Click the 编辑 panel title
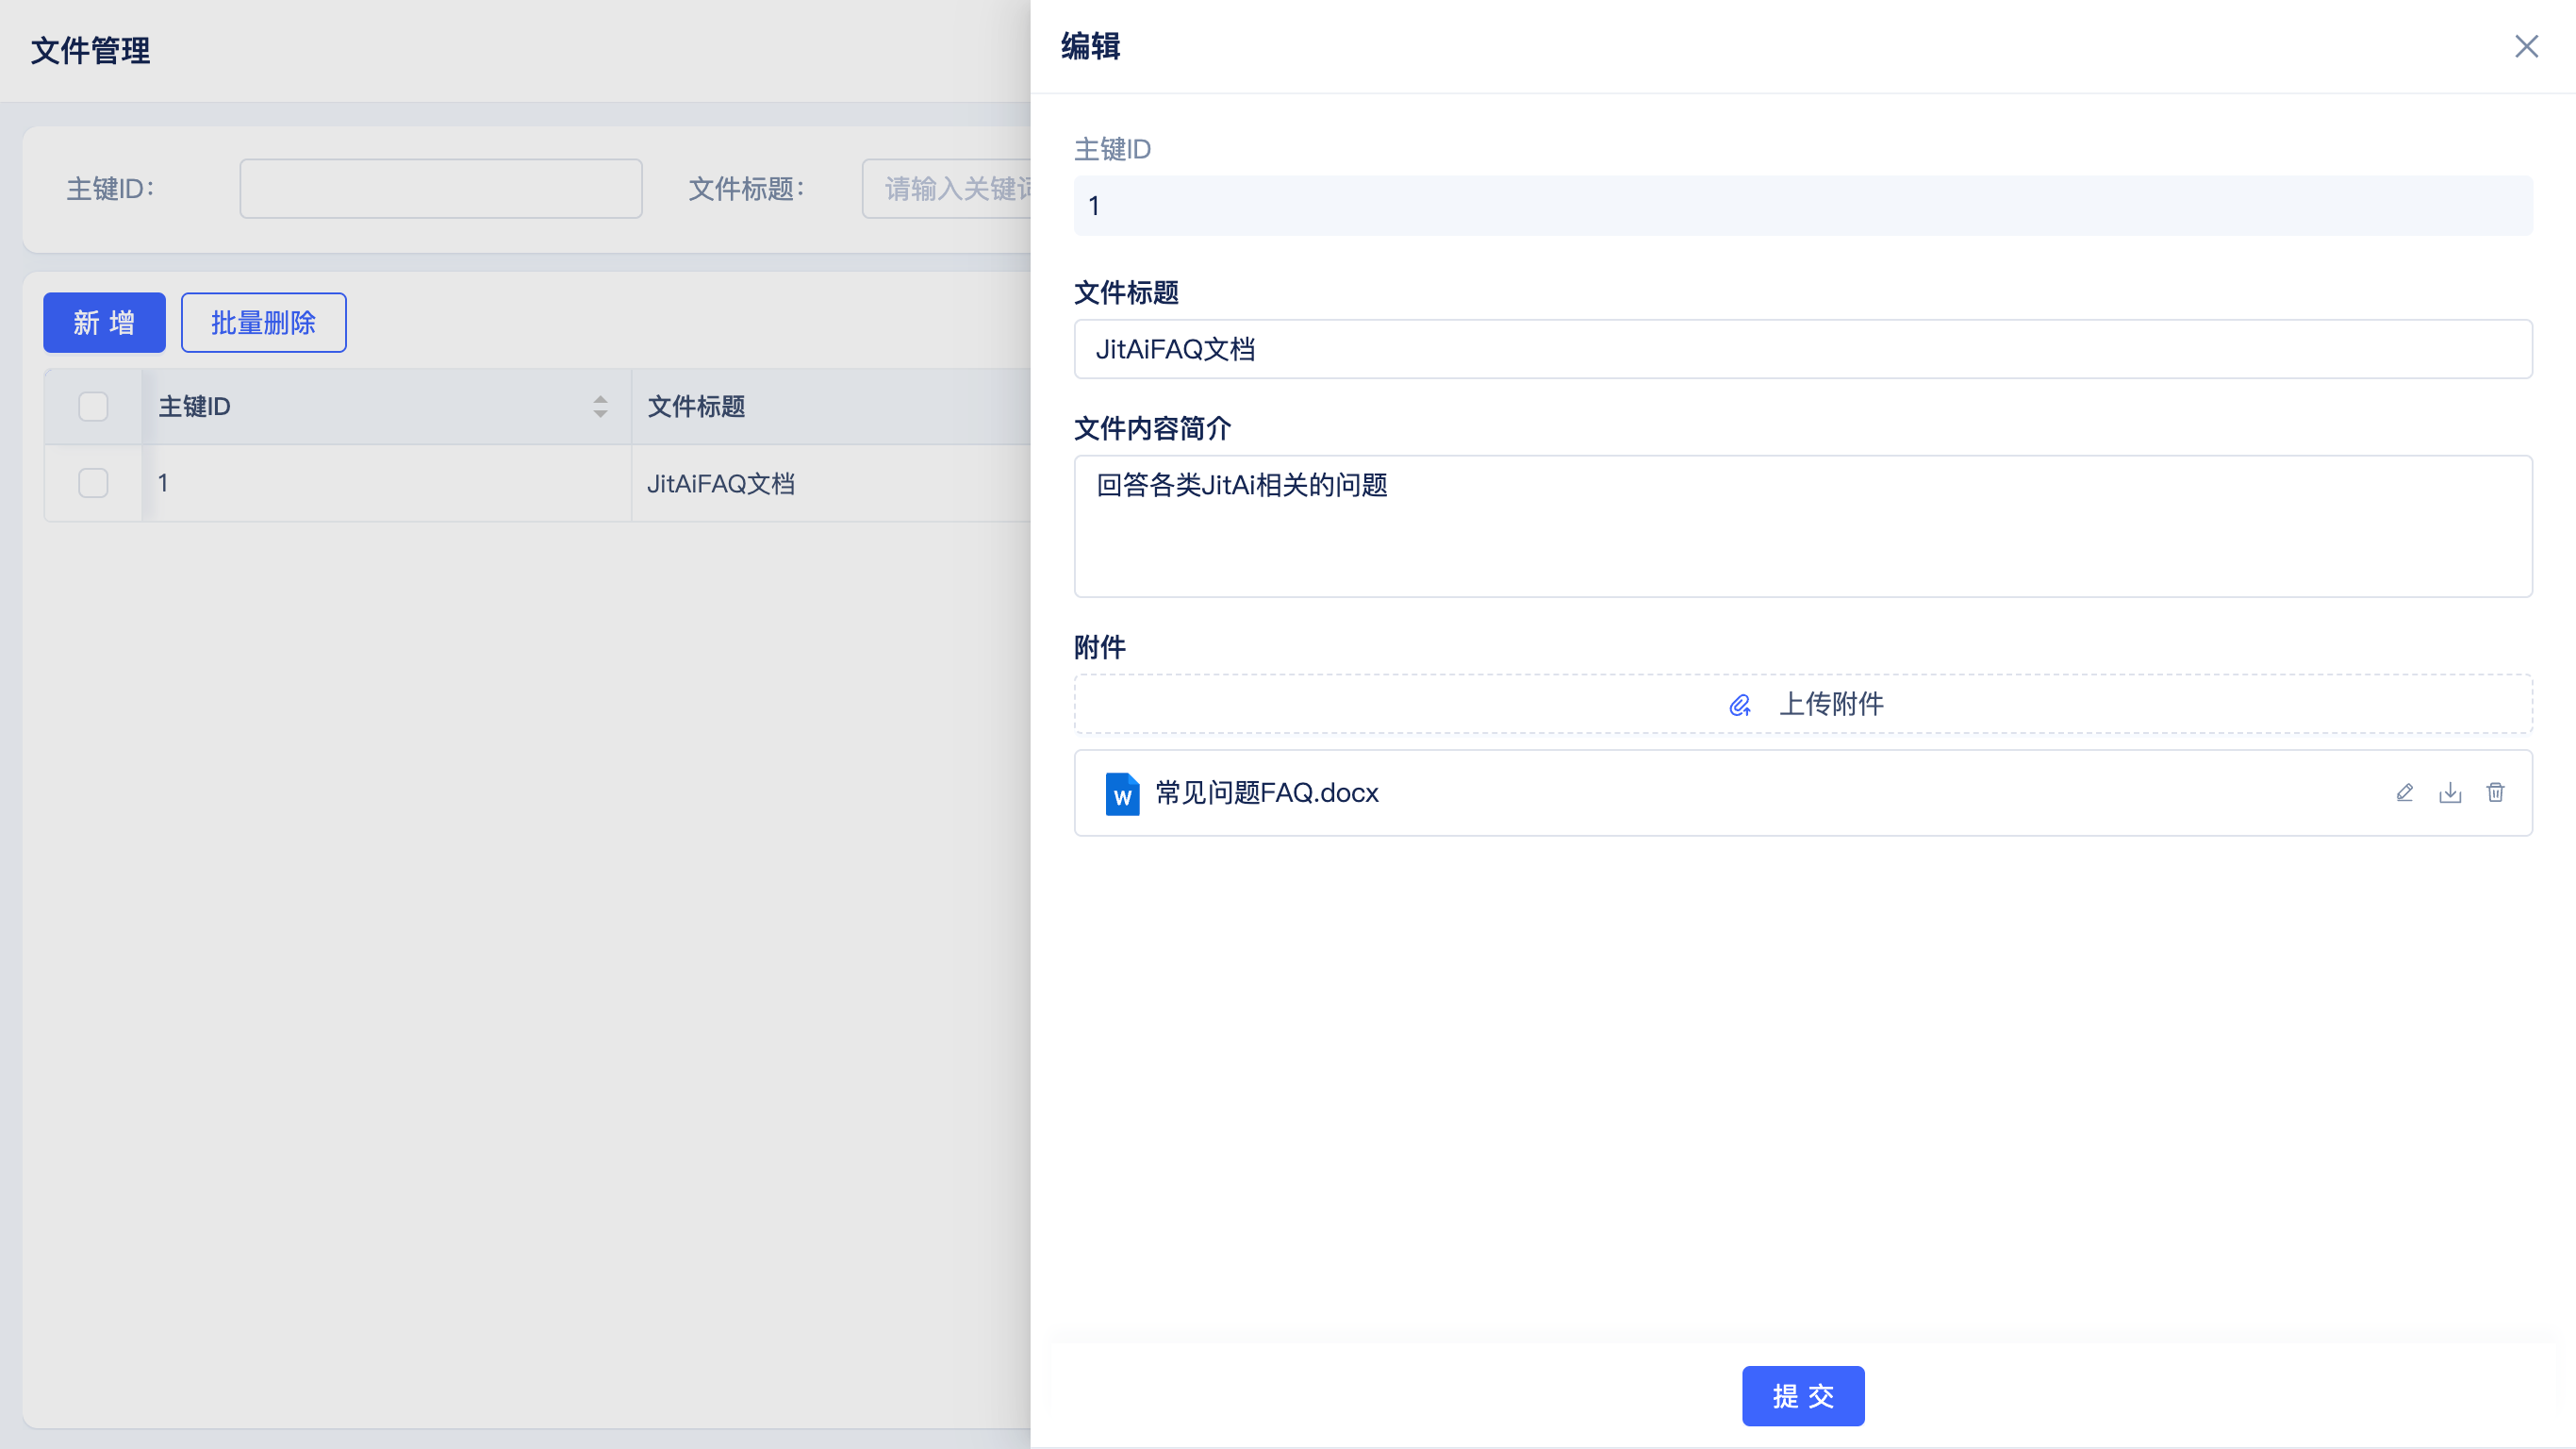The image size is (2576, 1449). (x=1091, y=46)
